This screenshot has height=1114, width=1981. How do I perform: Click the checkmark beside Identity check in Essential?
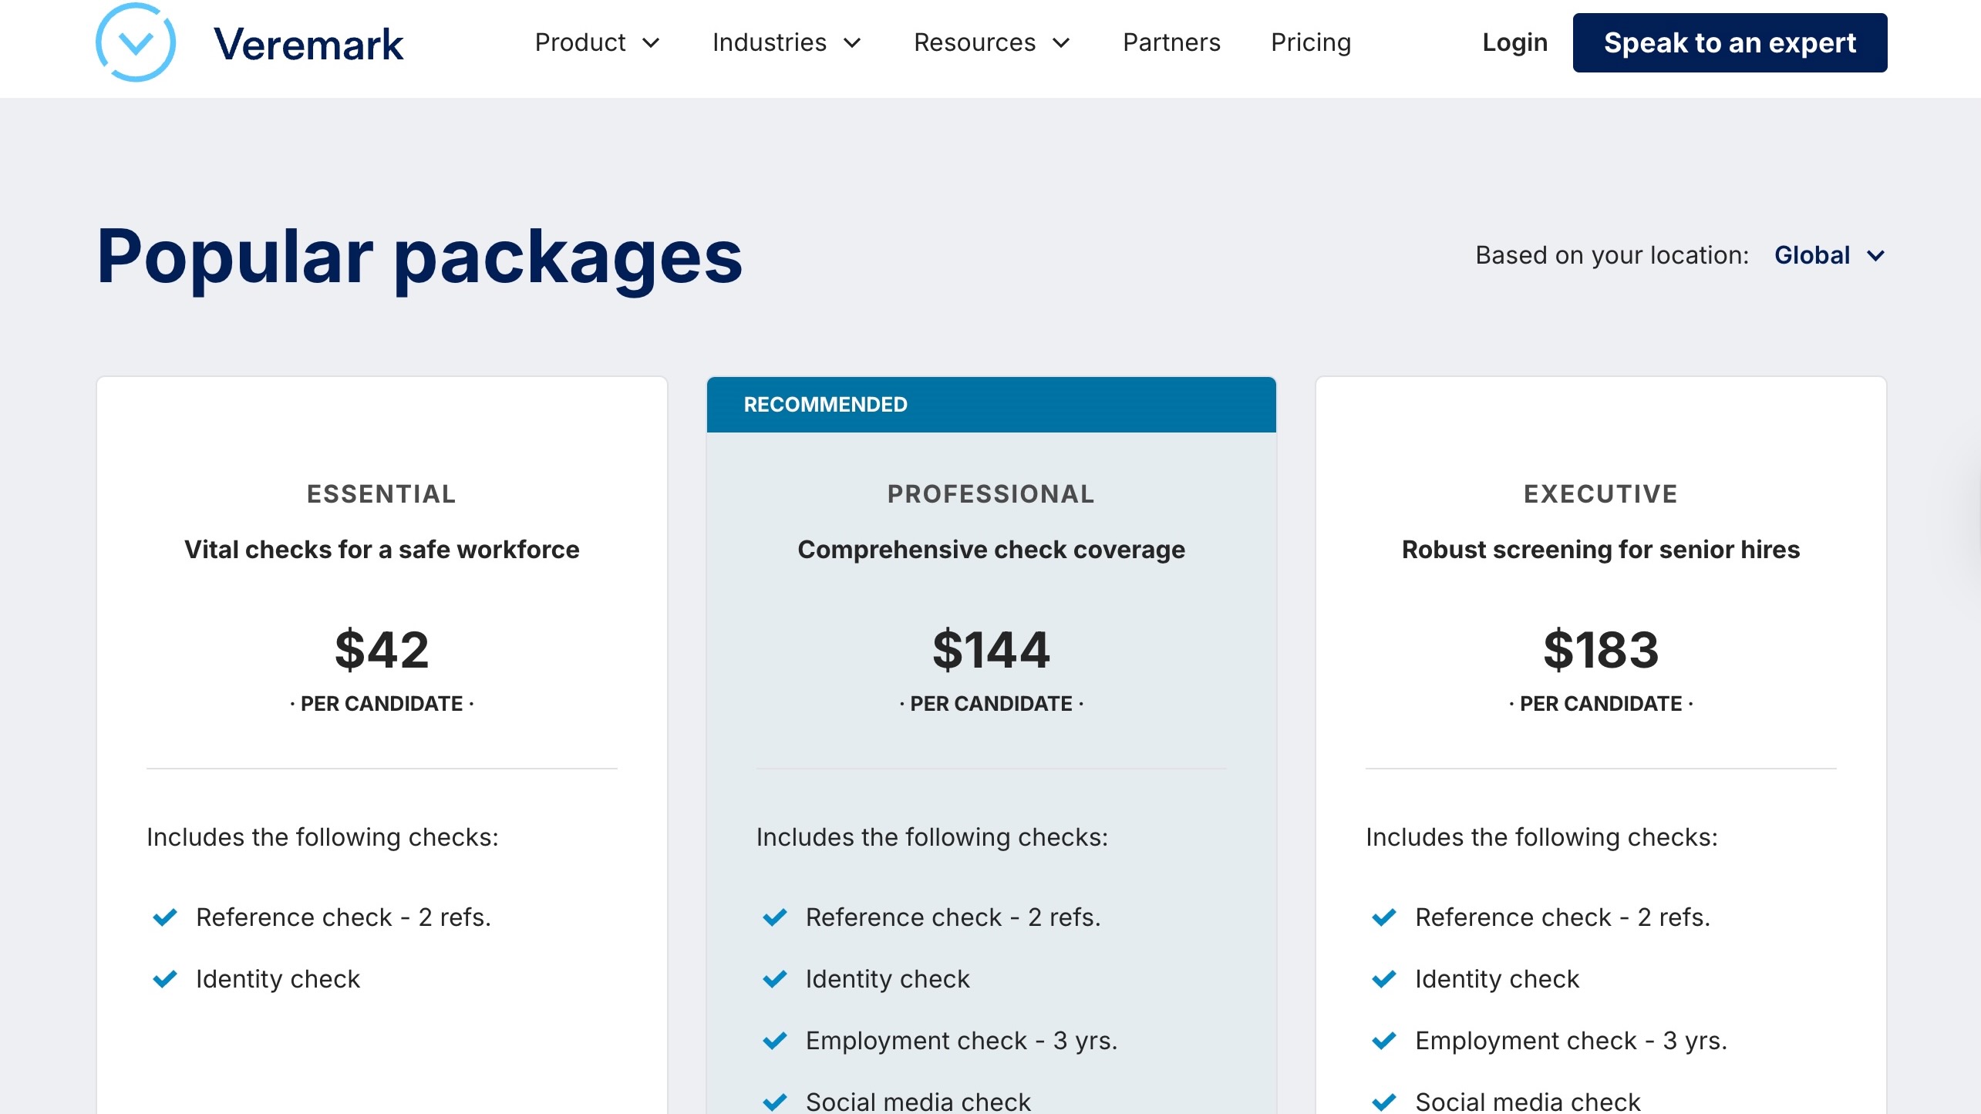[163, 979]
